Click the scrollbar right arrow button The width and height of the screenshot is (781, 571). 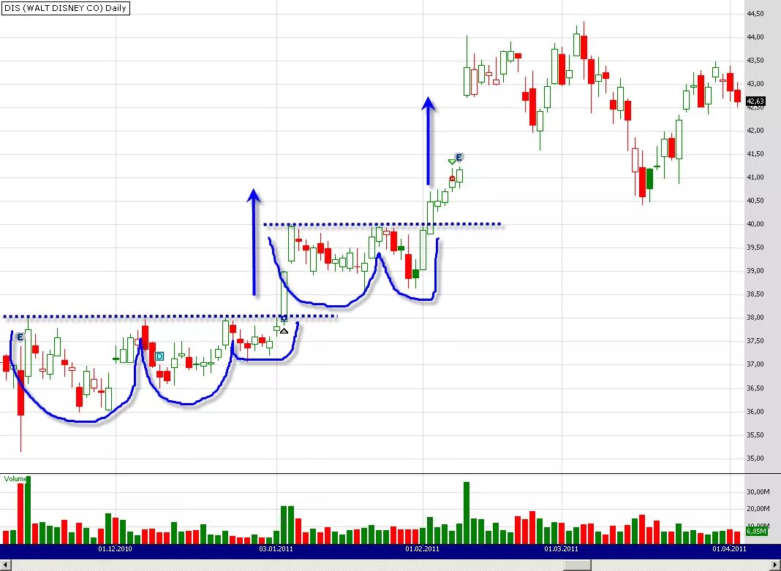774,565
